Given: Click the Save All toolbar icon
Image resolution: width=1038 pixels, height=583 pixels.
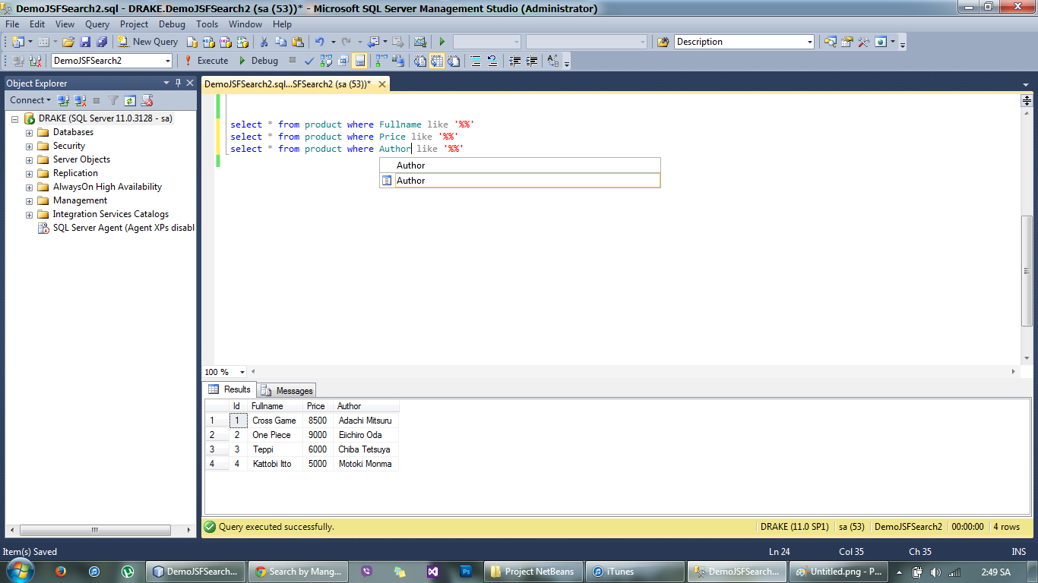Looking at the screenshot, I should pos(101,42).
